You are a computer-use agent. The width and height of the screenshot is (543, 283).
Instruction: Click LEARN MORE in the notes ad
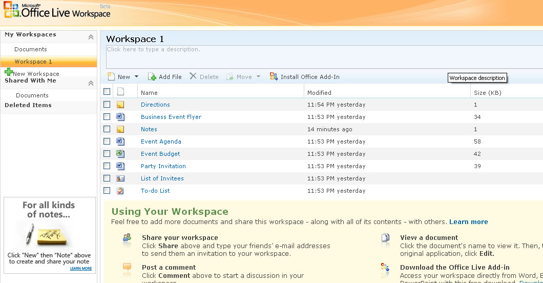point(81,269)
